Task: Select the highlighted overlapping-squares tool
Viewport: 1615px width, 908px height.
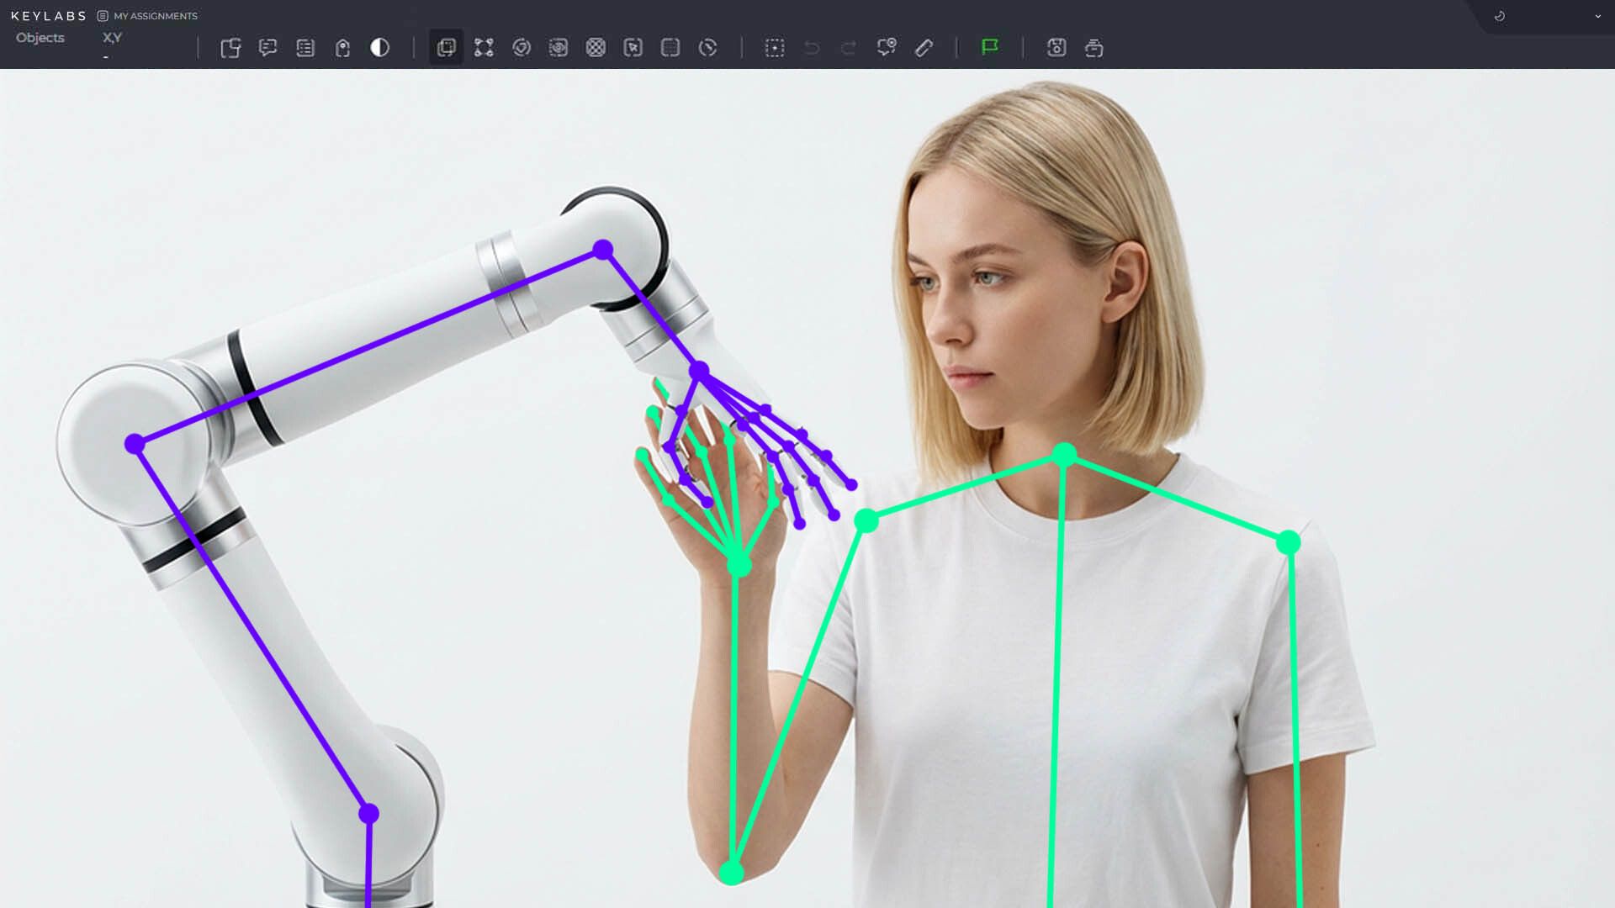Action: [x=447, y=48]
